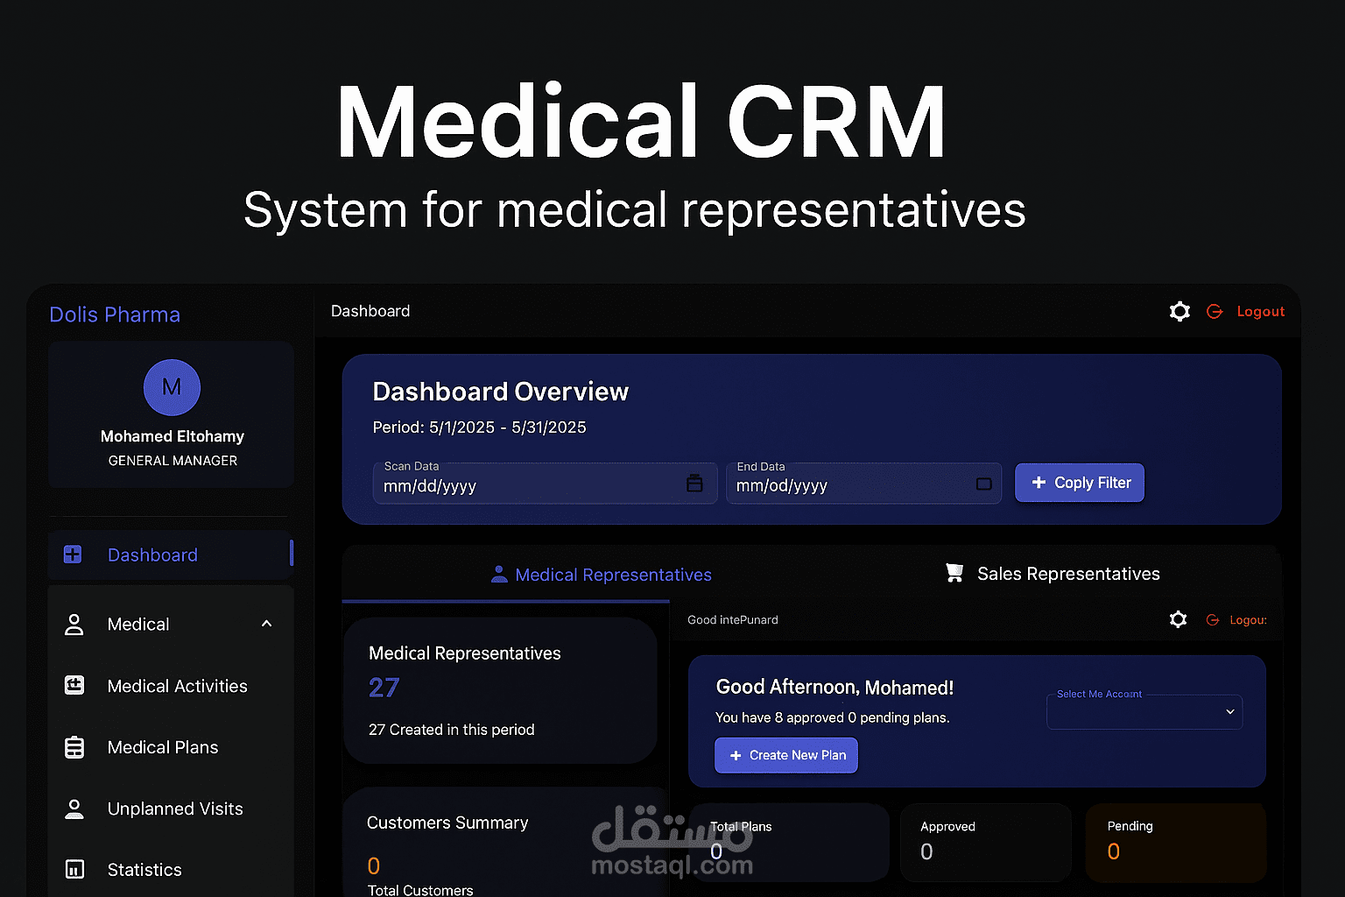This screenshot has width=1345, height=897.
Task: Click the Dashboard Overview heading
Action: click(x=500, y=392)
